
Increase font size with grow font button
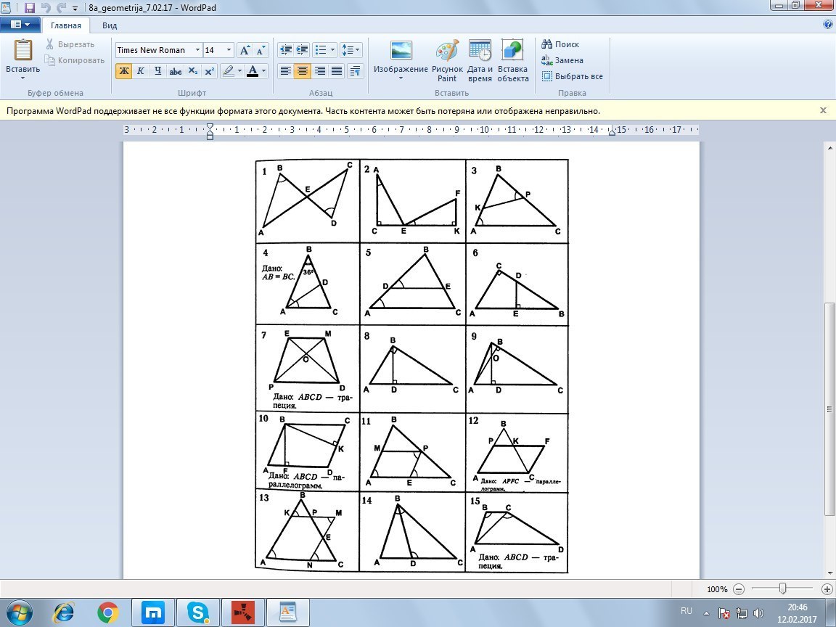click(245, 50)
